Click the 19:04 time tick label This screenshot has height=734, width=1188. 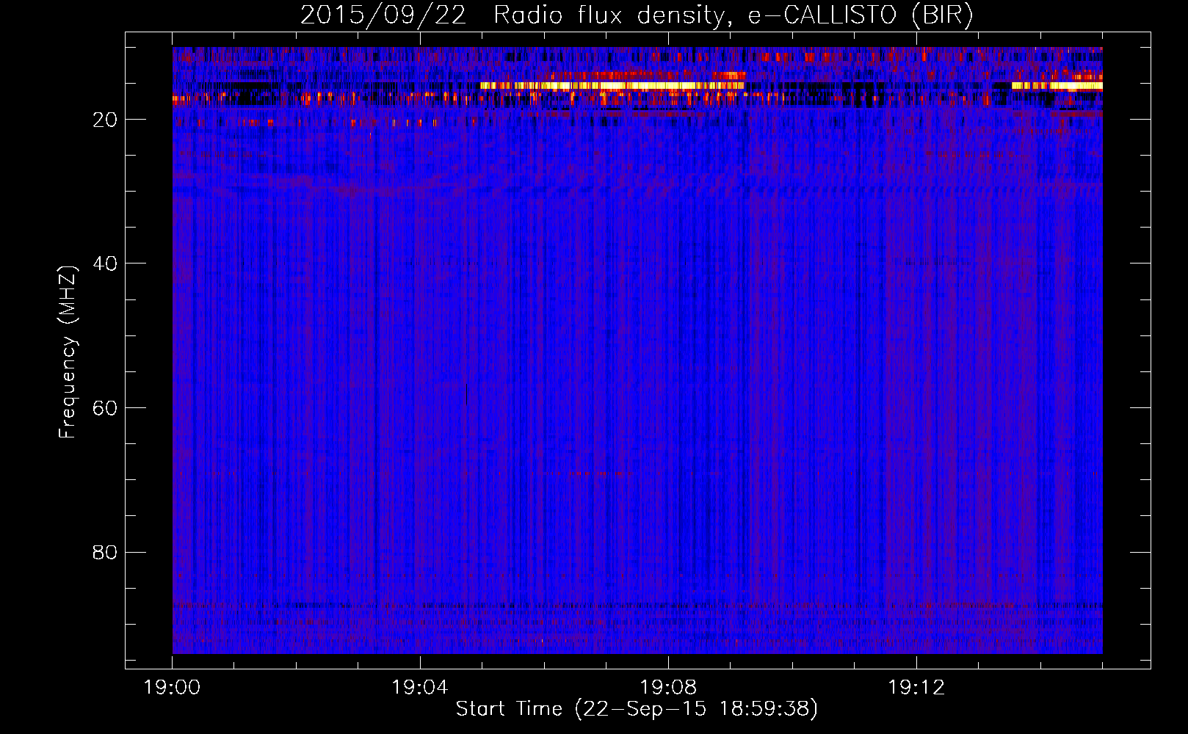[420, 688]
